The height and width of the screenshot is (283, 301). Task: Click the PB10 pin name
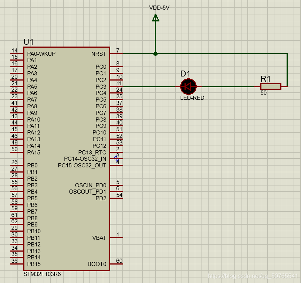coord(34,231)
